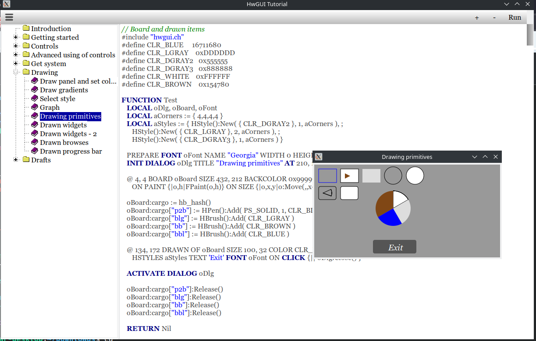
Task: Click the rounded box with outlined wedge
Action: point(327,193)
